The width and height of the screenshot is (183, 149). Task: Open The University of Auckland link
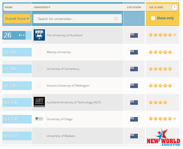tap(64, 35)
